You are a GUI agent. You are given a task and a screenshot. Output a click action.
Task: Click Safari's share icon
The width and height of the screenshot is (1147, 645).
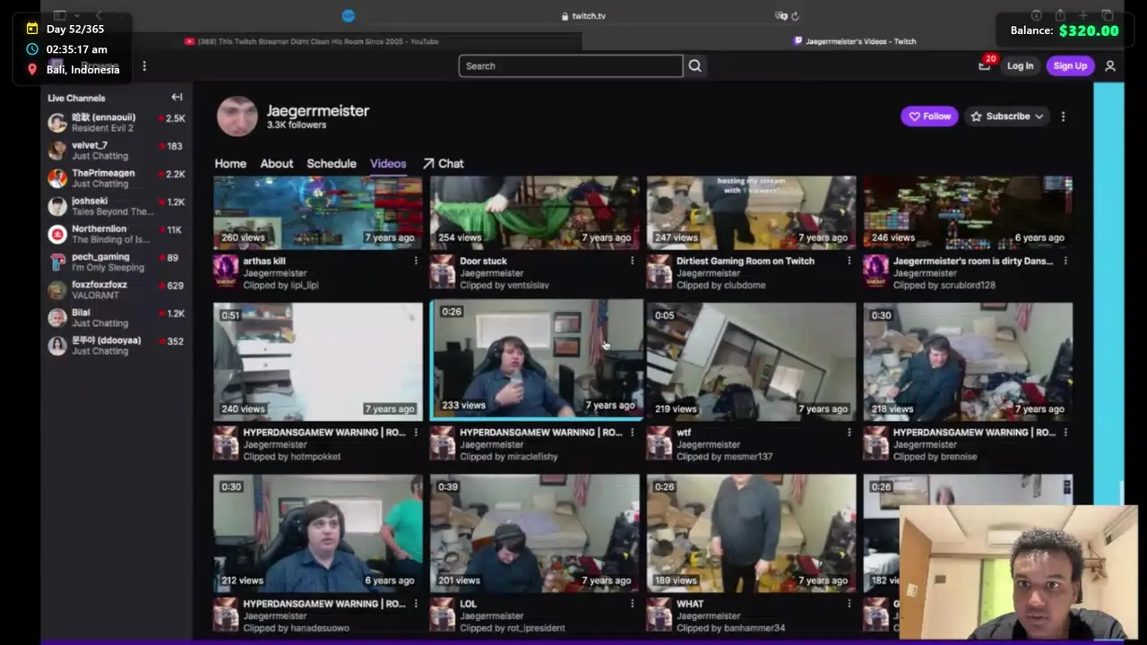click(1060, 15)
